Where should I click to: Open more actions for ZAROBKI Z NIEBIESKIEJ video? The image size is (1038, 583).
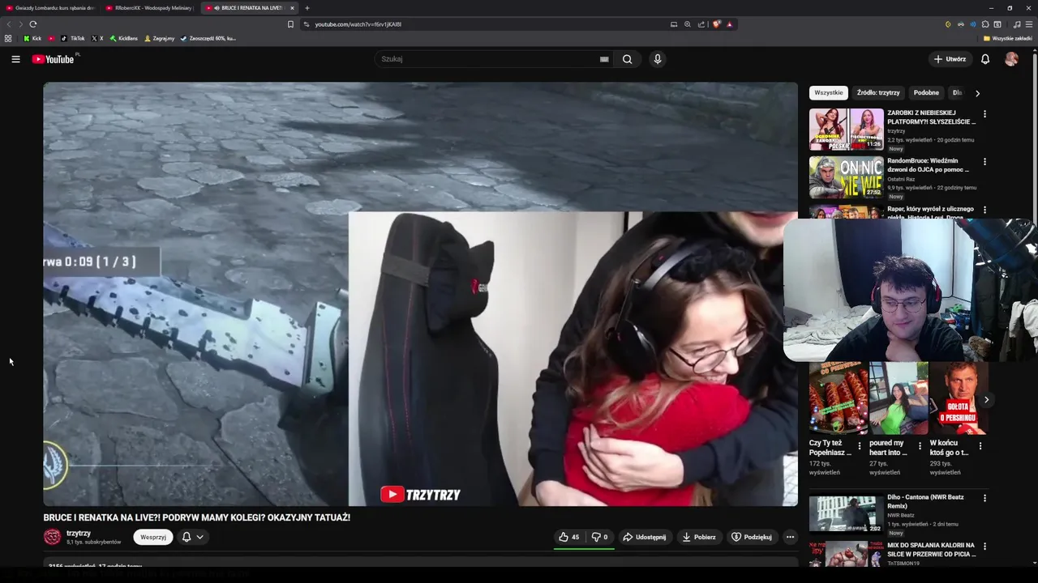point(984,114)
